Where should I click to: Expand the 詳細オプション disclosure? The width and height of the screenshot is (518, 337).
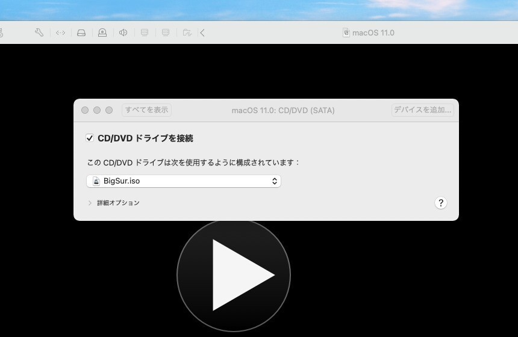[x=90, y=203]
